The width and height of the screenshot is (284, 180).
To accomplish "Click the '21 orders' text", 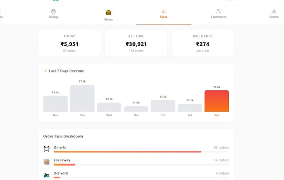I will click(69, 50).
